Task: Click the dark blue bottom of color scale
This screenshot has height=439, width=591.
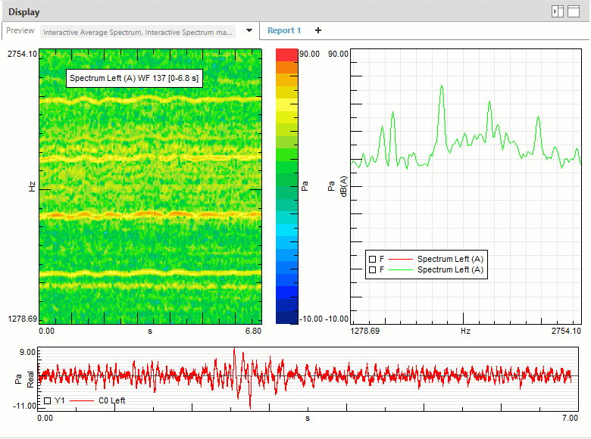Action: click(x=286, y=318)
